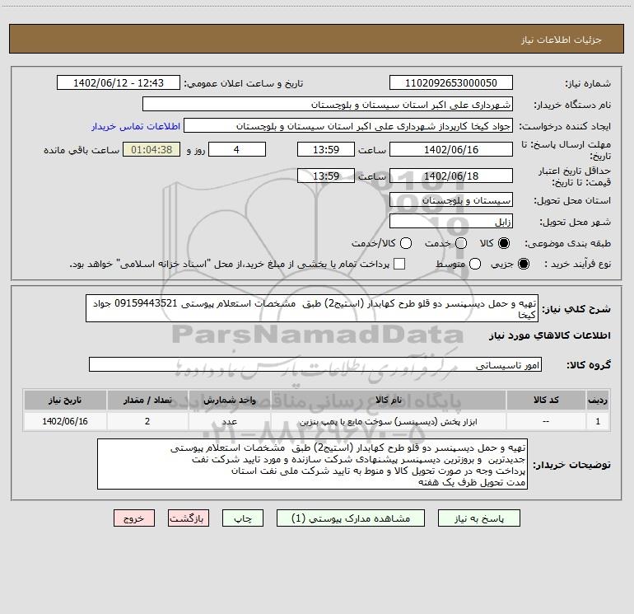Click the جزئیات اطلاعات نیاز page title

point(561,40)
